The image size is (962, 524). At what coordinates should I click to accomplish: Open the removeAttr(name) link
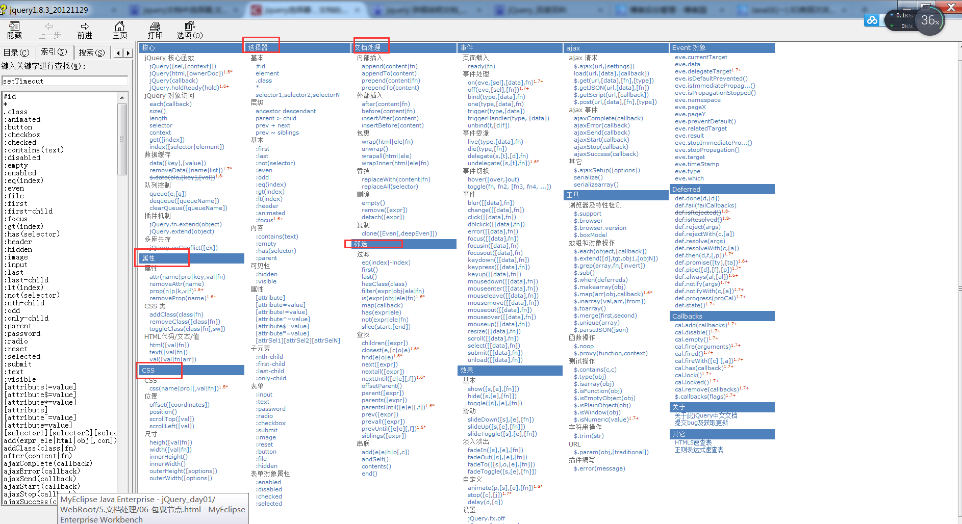pos(176,284)
